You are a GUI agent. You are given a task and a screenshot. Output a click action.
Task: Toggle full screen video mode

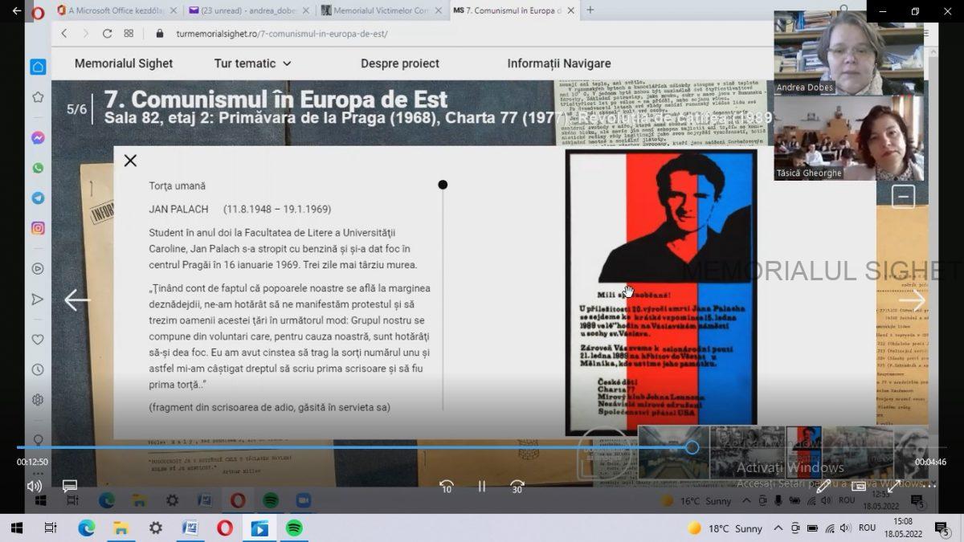[894, 486]
